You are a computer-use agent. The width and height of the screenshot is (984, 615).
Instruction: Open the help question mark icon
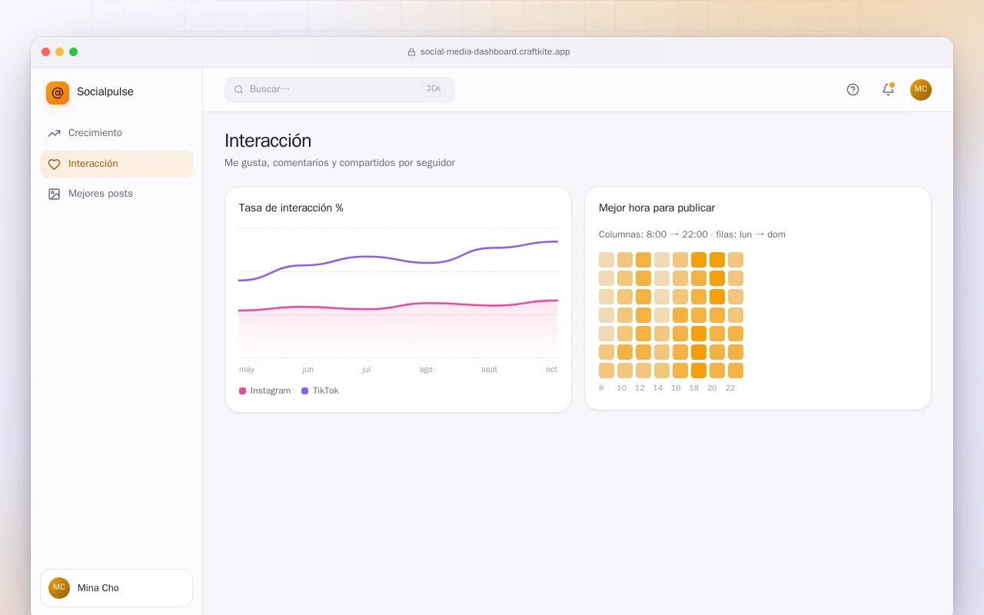pos(853,89)
